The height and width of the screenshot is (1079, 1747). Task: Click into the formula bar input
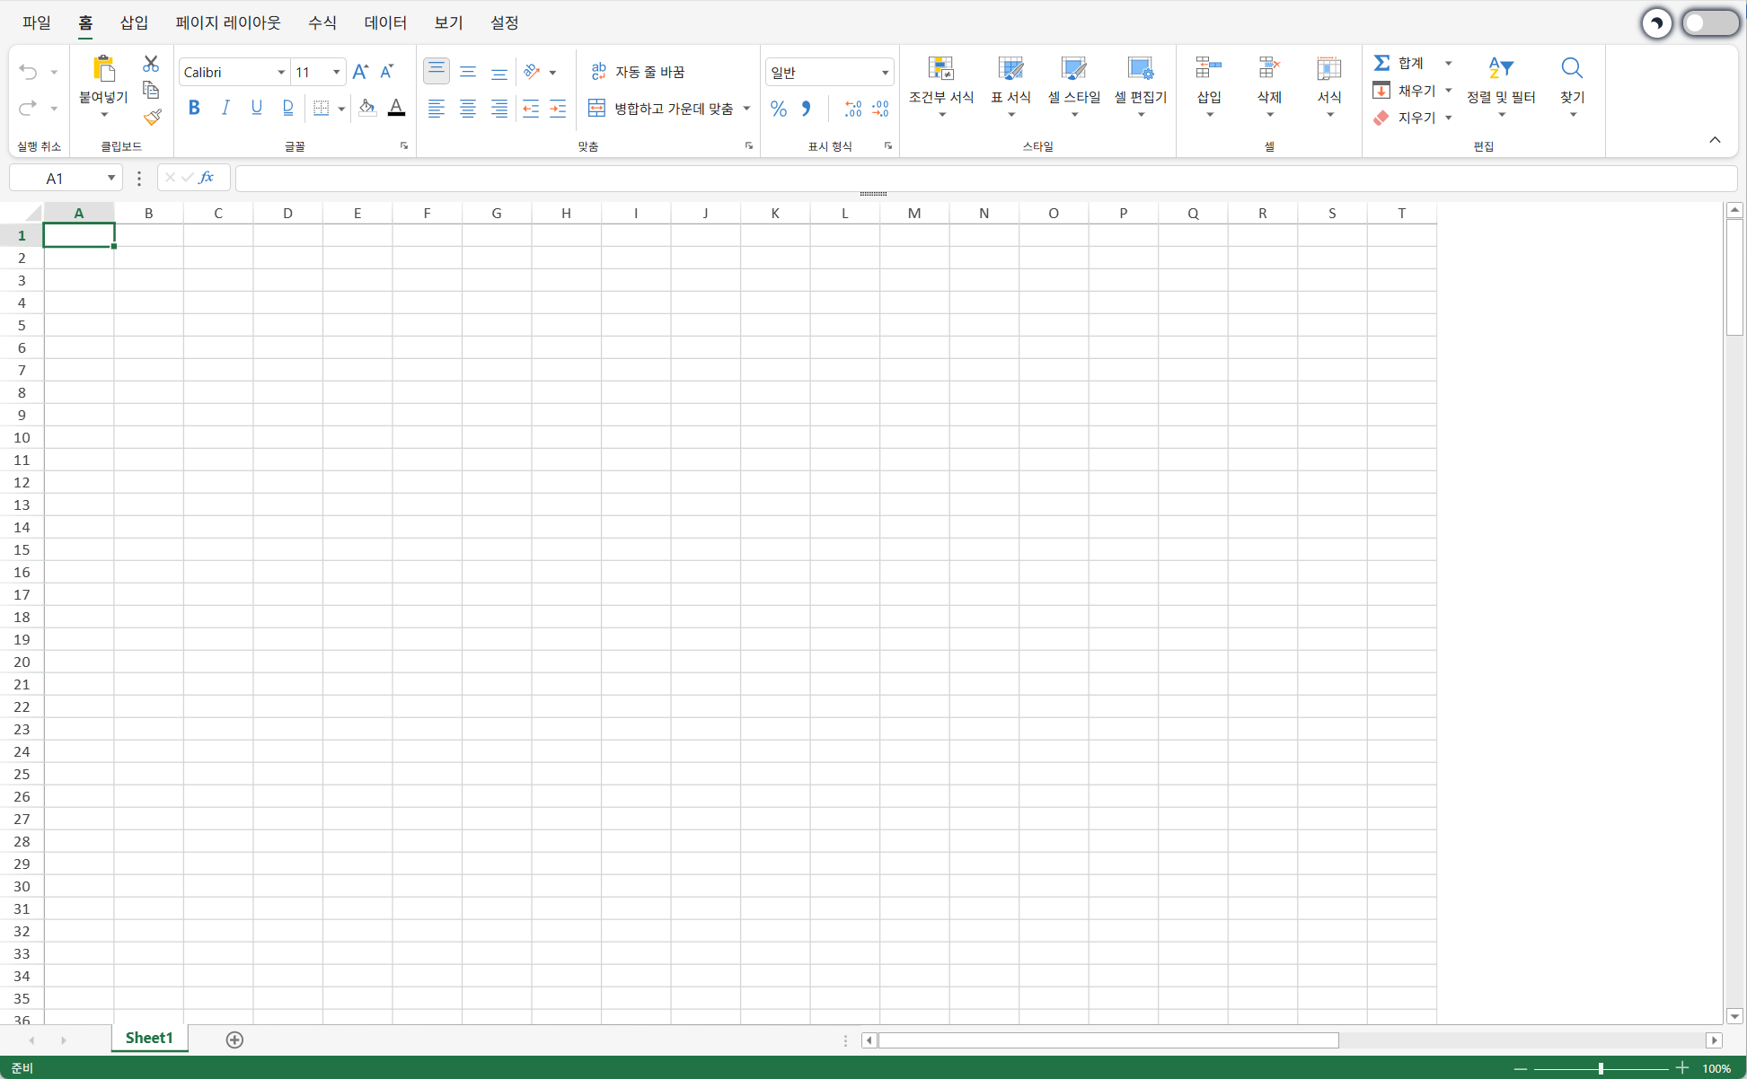click(x=985, y=178)
